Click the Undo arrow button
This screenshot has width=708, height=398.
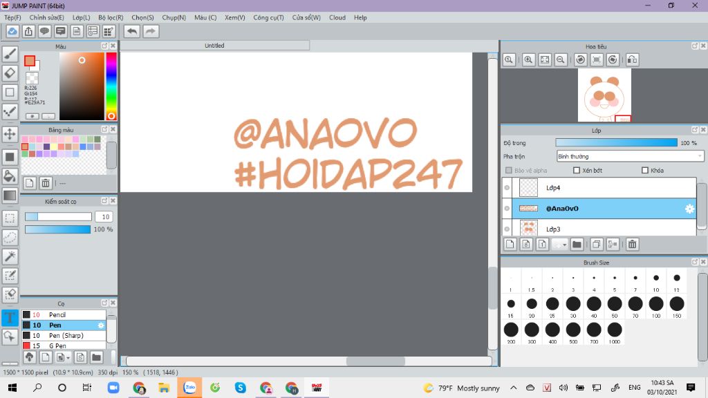(x=132, y=31)
